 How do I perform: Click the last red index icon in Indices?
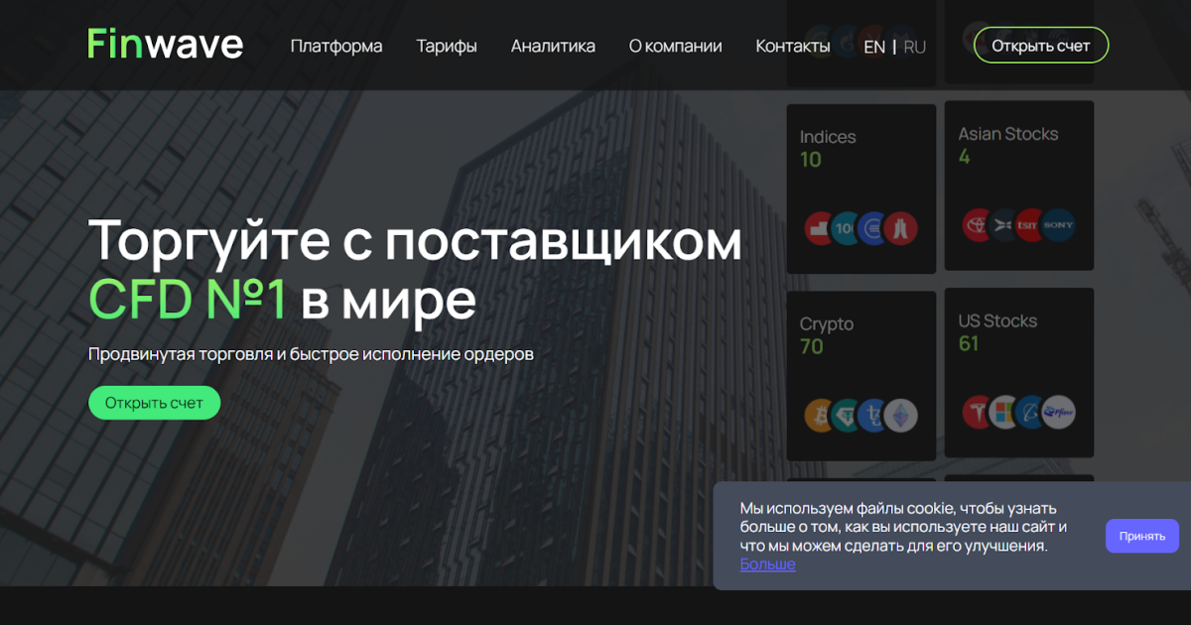click(x=901, y=228)
